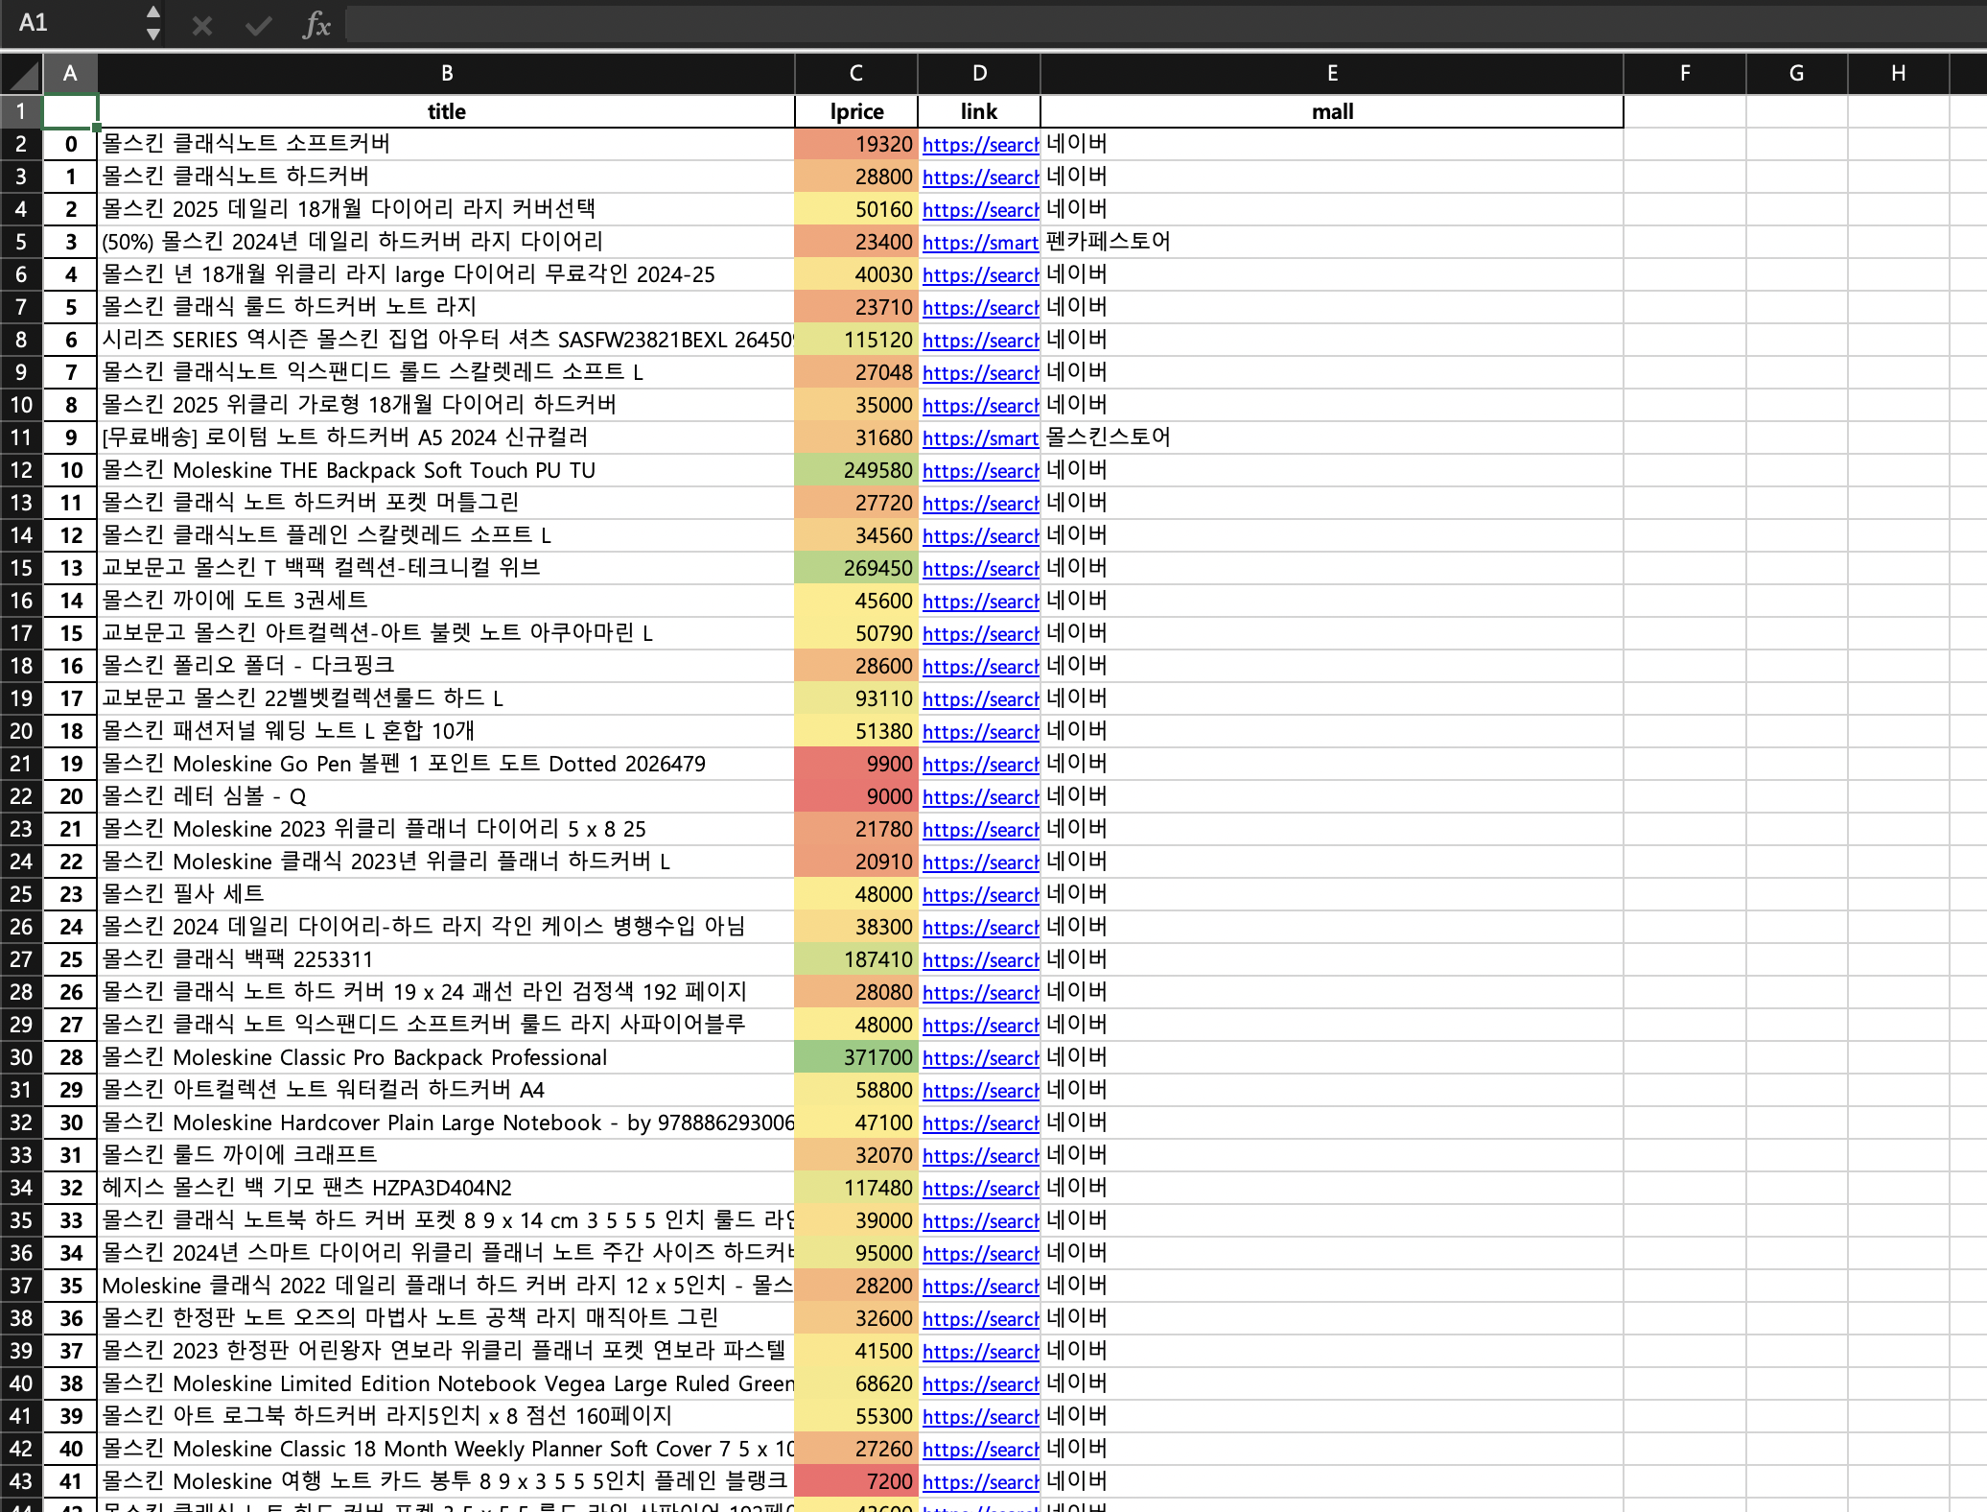
Task: Select column H header
Action: coord(1898,74)
